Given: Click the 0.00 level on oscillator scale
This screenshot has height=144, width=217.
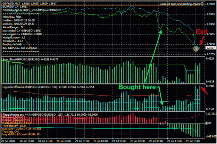Looking at the screenshot, I should tap(209, 123).
